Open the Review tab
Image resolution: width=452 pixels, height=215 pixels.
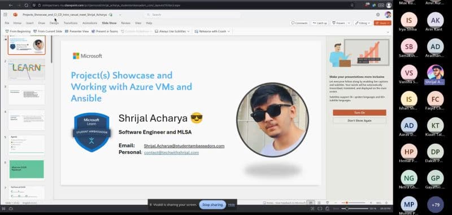(x=125, y=23)
